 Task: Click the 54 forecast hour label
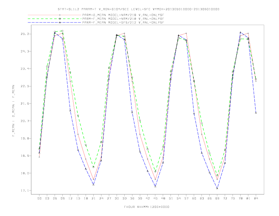pos(179,198)
